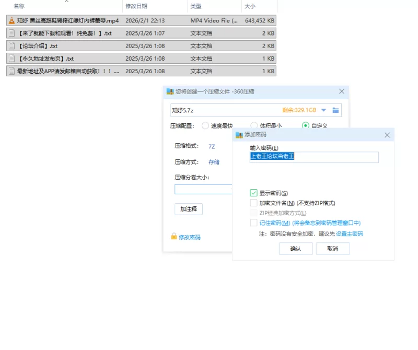
Task: Sort files by the 大小 column header
Action: pyautogui.click(x=250, y=6)
